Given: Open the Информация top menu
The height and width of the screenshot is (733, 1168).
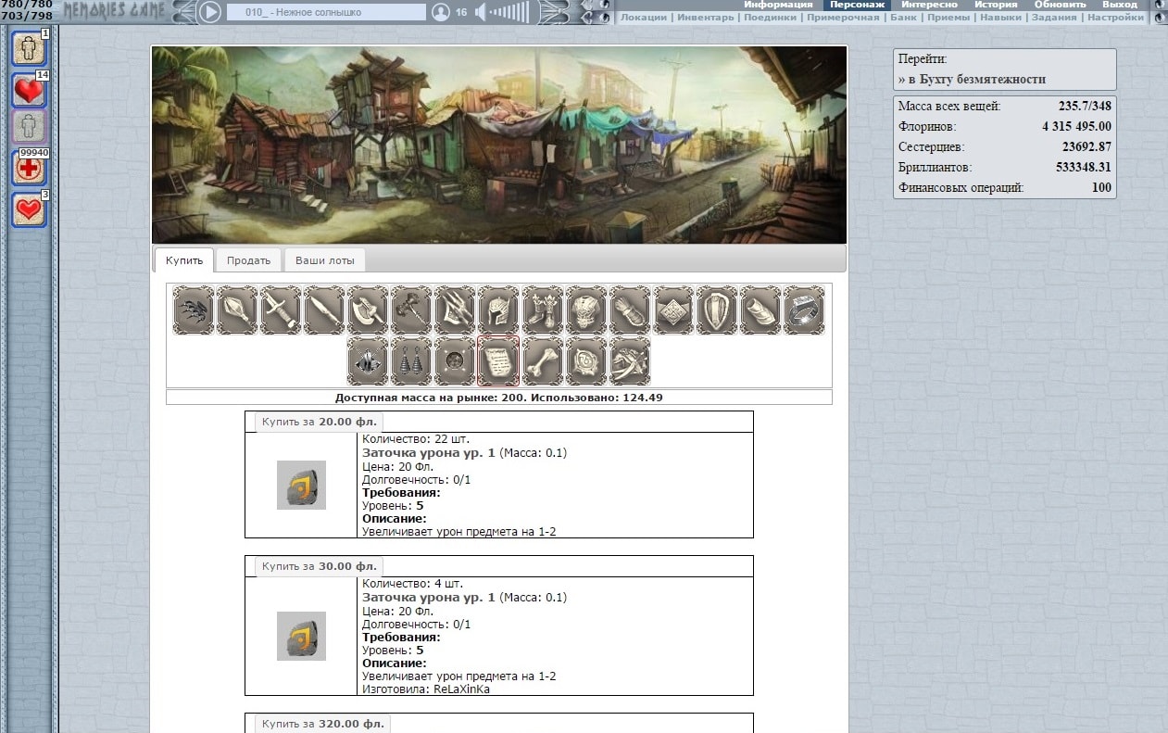Looking at the screenshot, I should pyautogui.click(x=778, y=5).
